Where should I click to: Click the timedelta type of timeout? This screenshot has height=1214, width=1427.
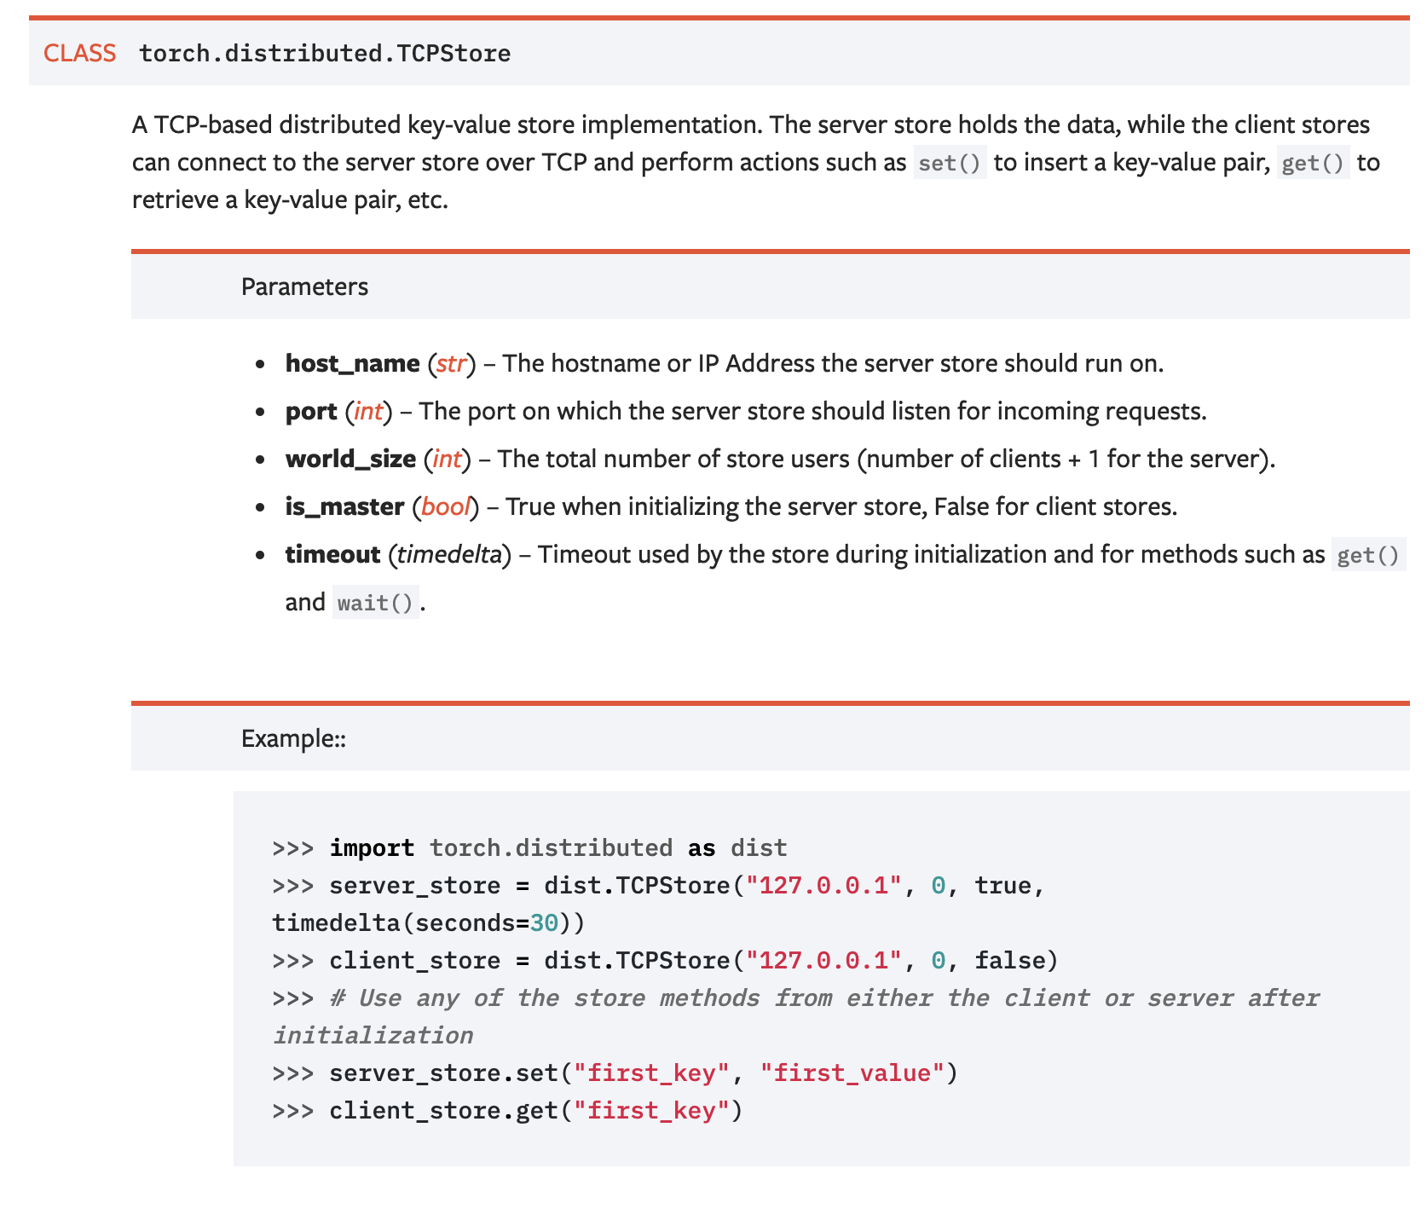coord(449,555)
